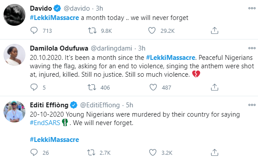This screenshot has width=258, height=161.
Task: Open Davido's profile picture
Action: (15, 15)
